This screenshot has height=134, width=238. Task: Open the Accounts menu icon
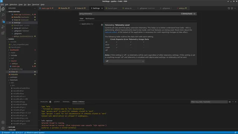[3, 122]
